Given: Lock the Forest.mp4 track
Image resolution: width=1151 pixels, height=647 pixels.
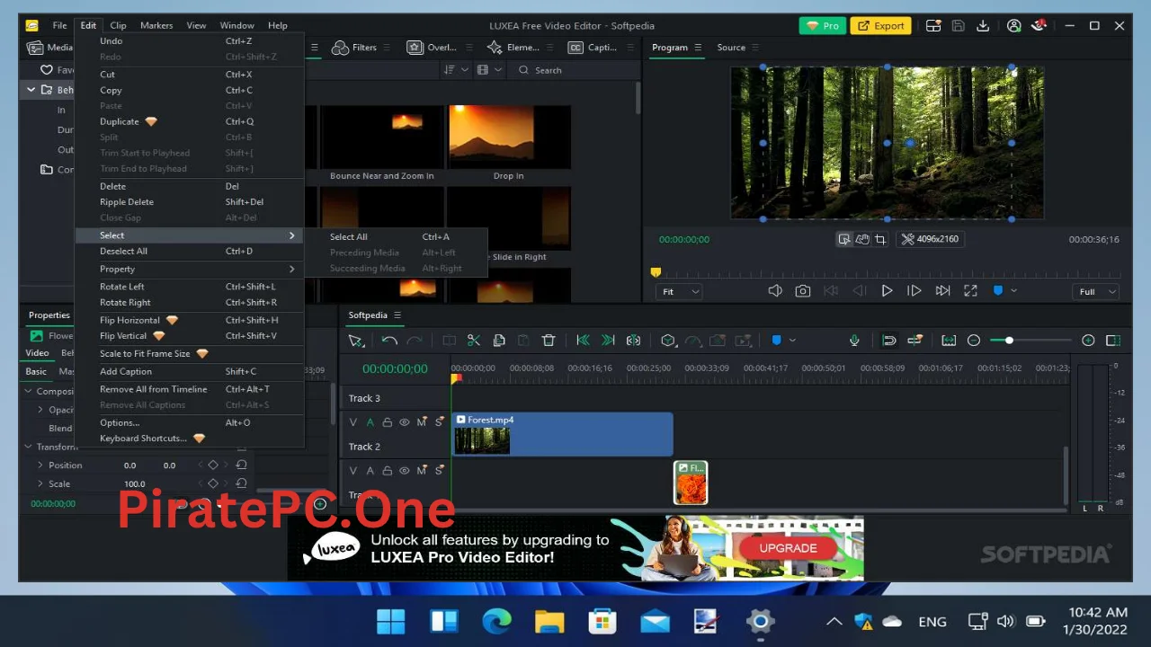Looking at the screenshot, I should [387, 422].
